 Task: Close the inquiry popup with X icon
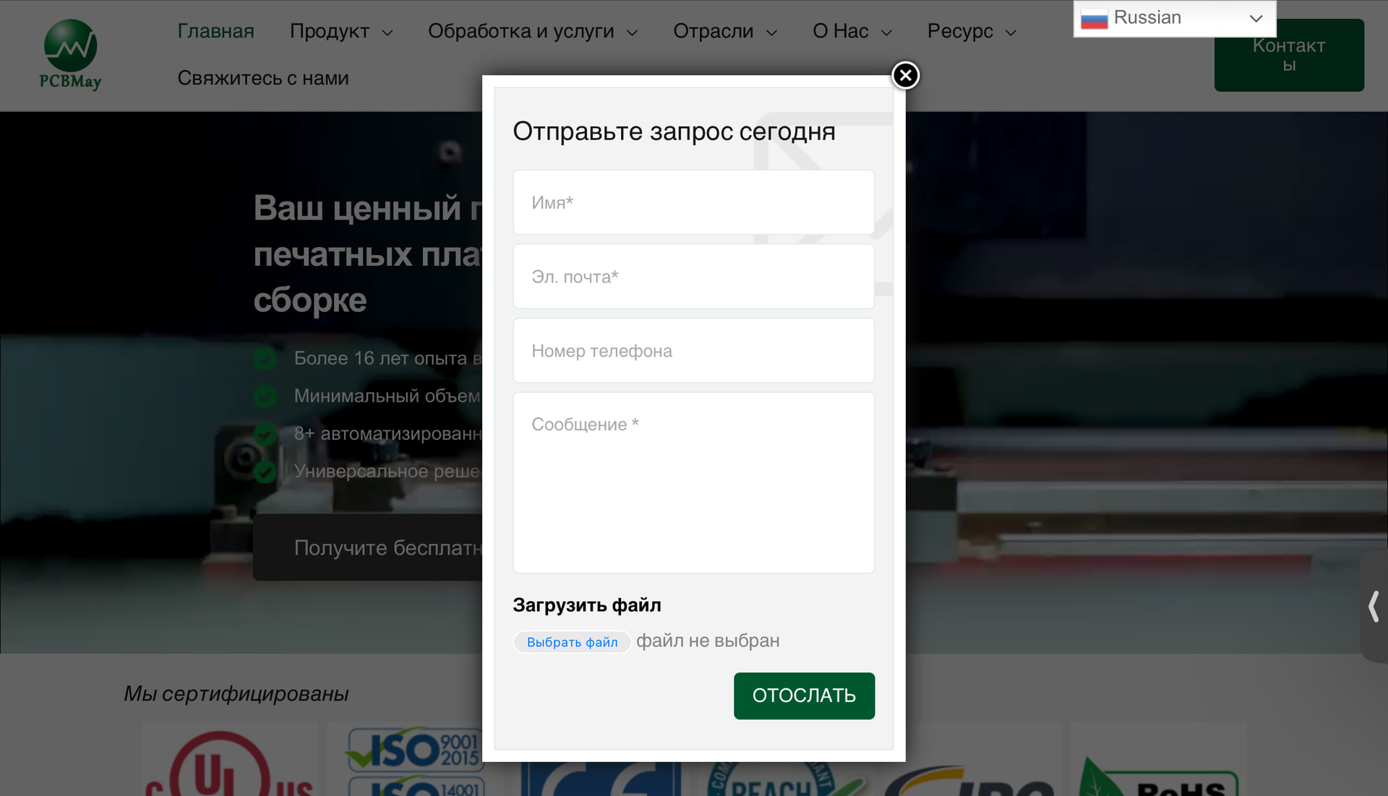(905, 75)
